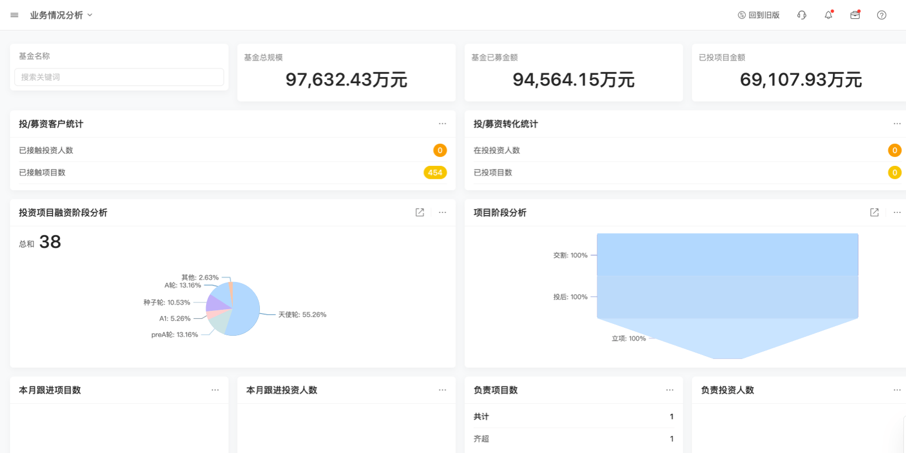Open the 项目阶段分析 chart export icon
This screenshot has width=906, height=453.
[874, 212]
